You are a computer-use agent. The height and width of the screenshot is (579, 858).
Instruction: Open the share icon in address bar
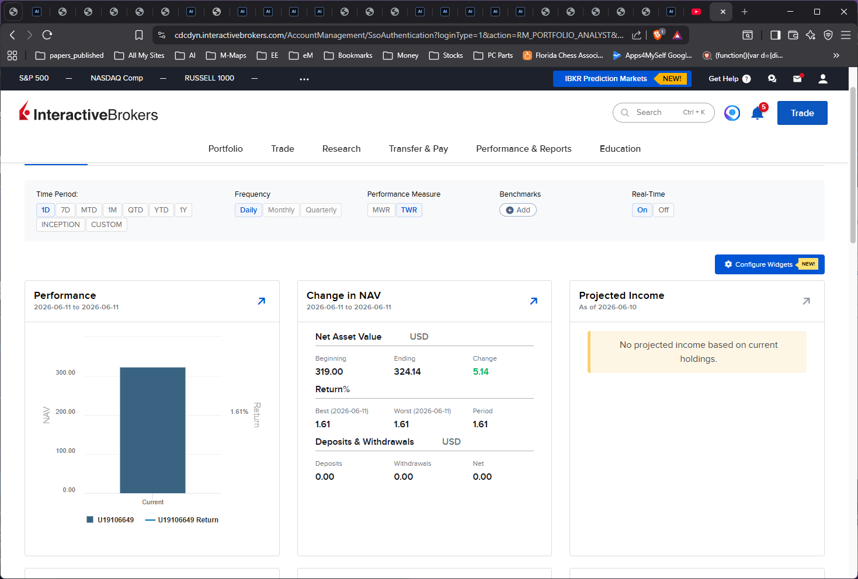point(637,35)
